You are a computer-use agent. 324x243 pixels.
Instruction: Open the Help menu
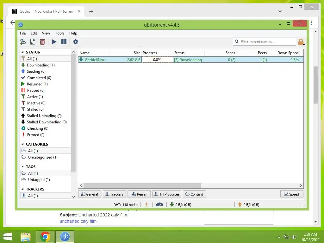(x=73, y=33)
